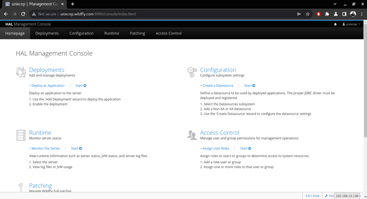Collapse the Create a Datasource section
367x199 pixels.
click(x=217, y=86)
